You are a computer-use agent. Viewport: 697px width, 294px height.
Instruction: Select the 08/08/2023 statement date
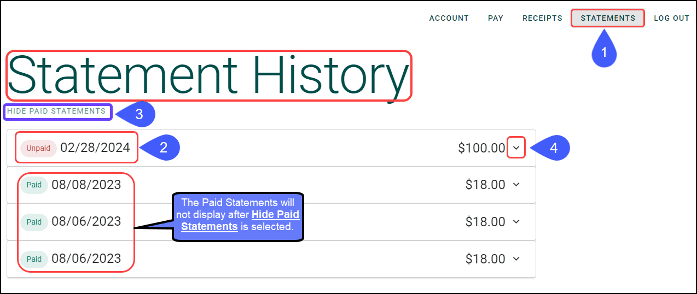coord(86,185)
